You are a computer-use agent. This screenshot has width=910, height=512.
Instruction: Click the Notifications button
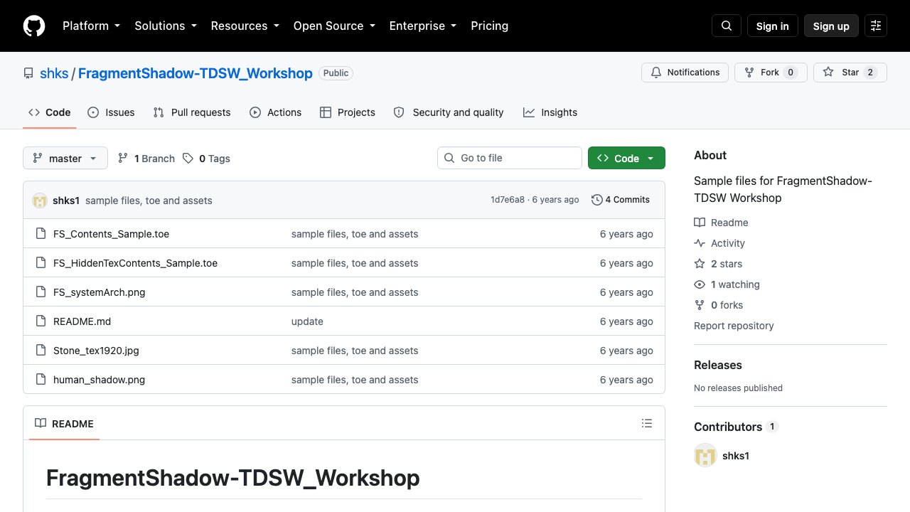685,73
